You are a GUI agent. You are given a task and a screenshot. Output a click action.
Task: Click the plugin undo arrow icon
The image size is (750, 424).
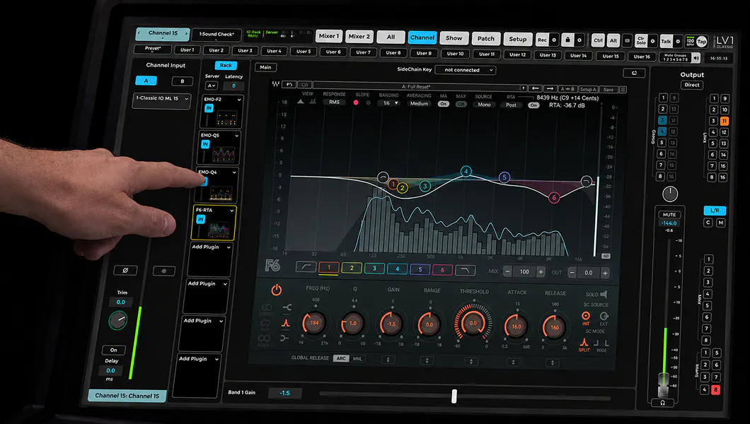point(289,84)
